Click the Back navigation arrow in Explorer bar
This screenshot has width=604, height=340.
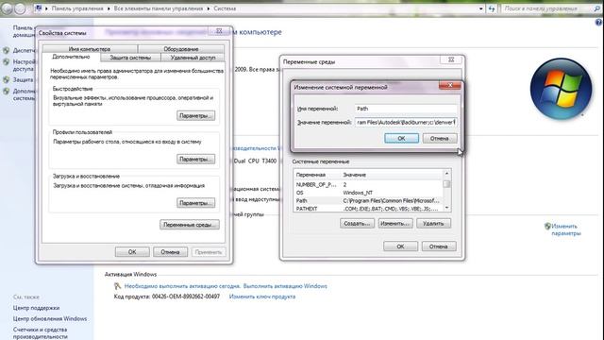point(8,8)
